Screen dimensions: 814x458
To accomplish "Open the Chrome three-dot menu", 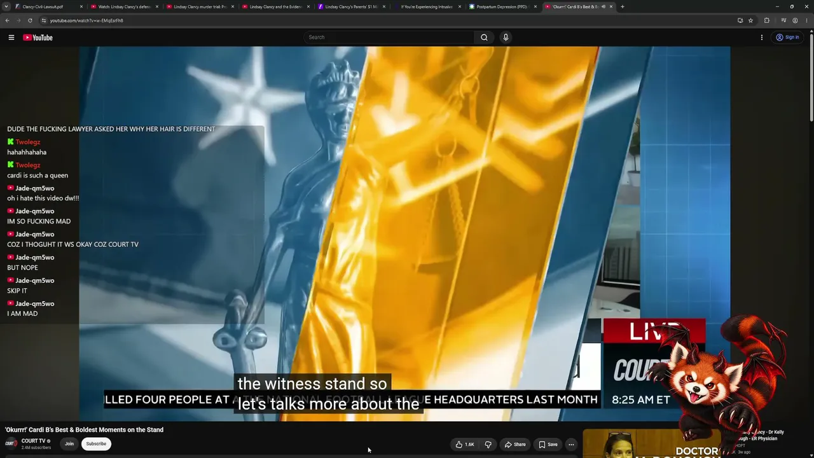I will (806, 20).
